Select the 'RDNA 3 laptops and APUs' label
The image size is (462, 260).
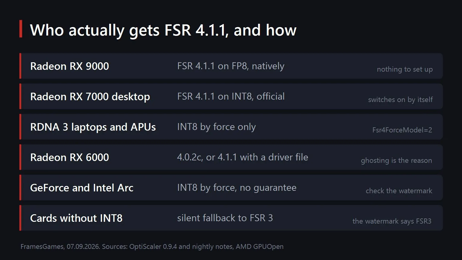click(x=93, y=127)
